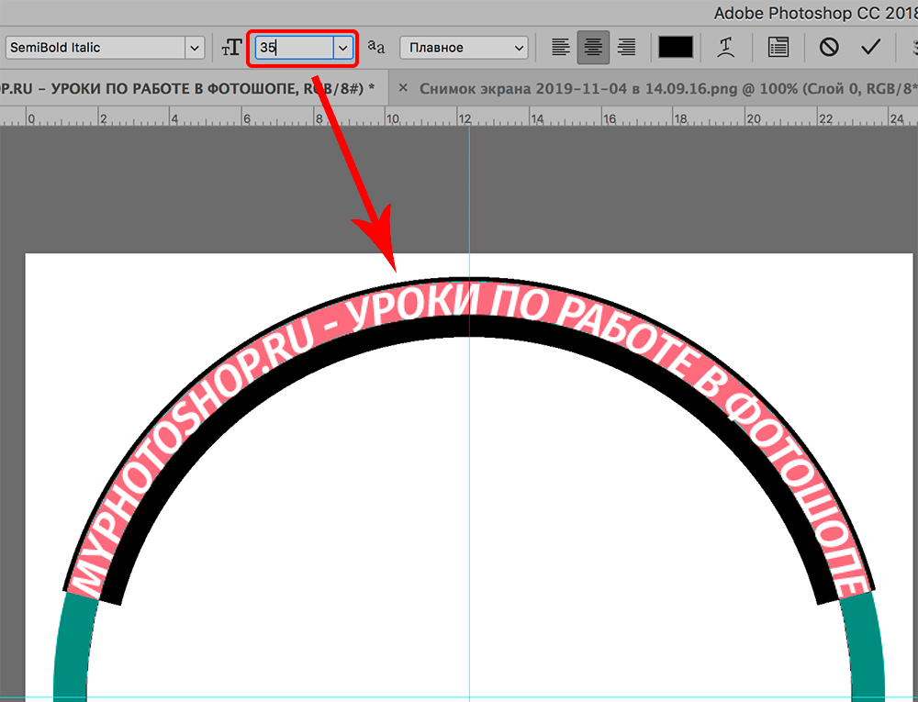
Task: Open the Create Warped Text tool
Action: pyautogui.click(x=726, y=48)
